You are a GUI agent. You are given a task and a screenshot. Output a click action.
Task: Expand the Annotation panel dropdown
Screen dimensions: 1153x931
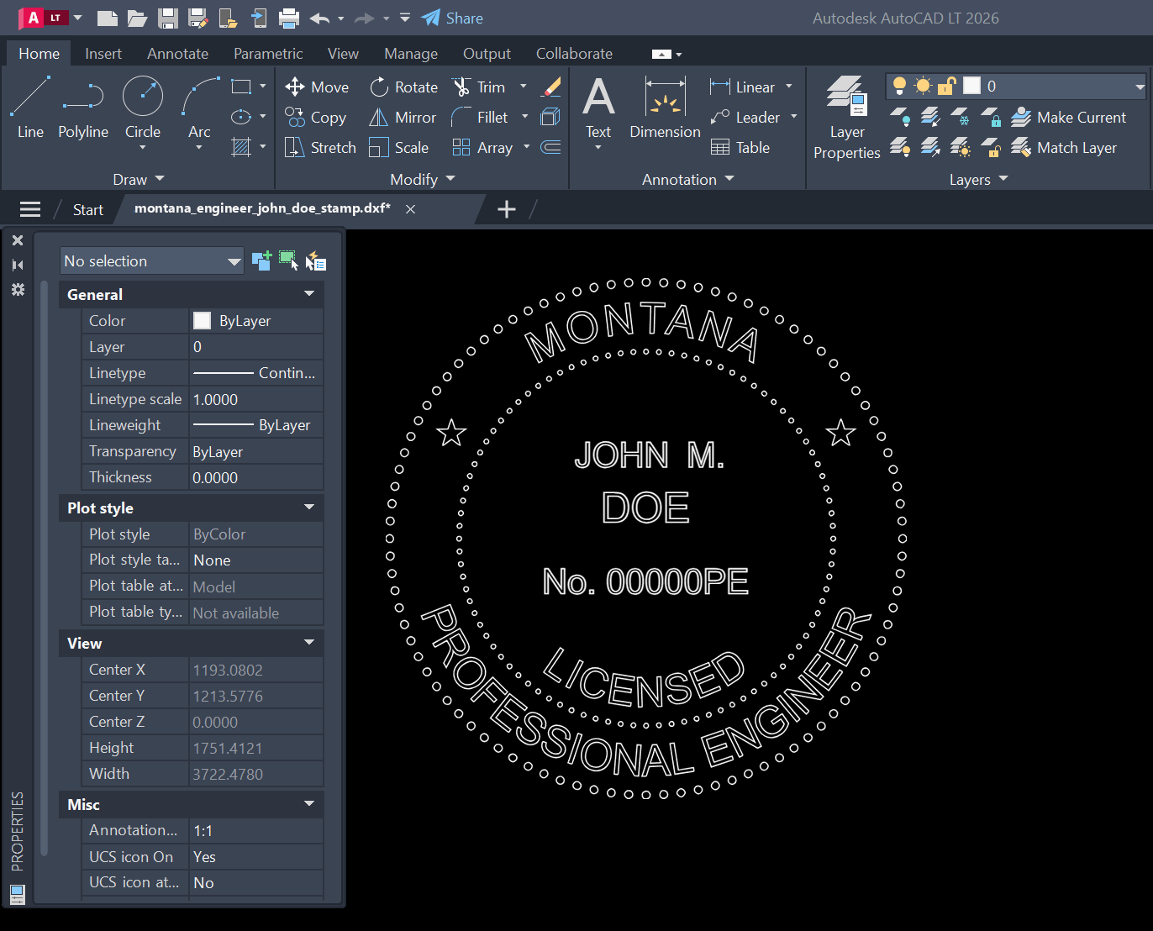(x=688, y=179)
